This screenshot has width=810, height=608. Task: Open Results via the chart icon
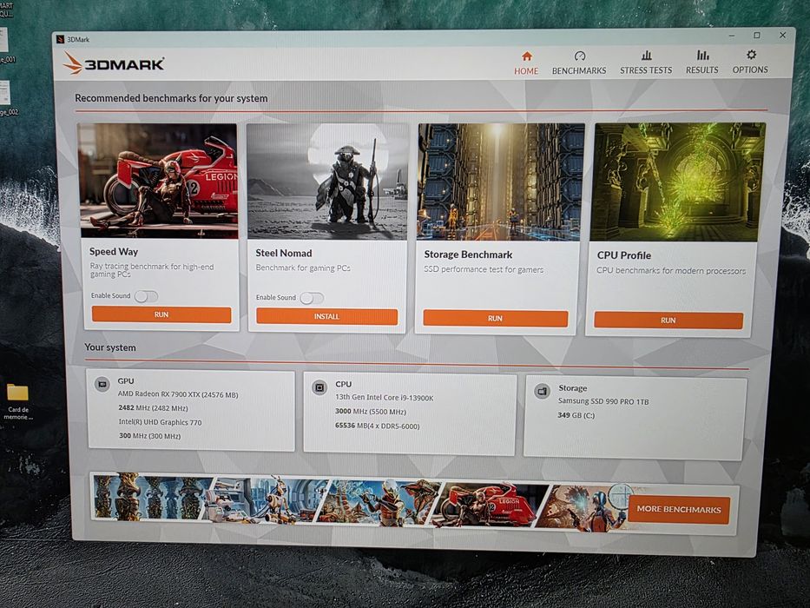pos(702,54)
